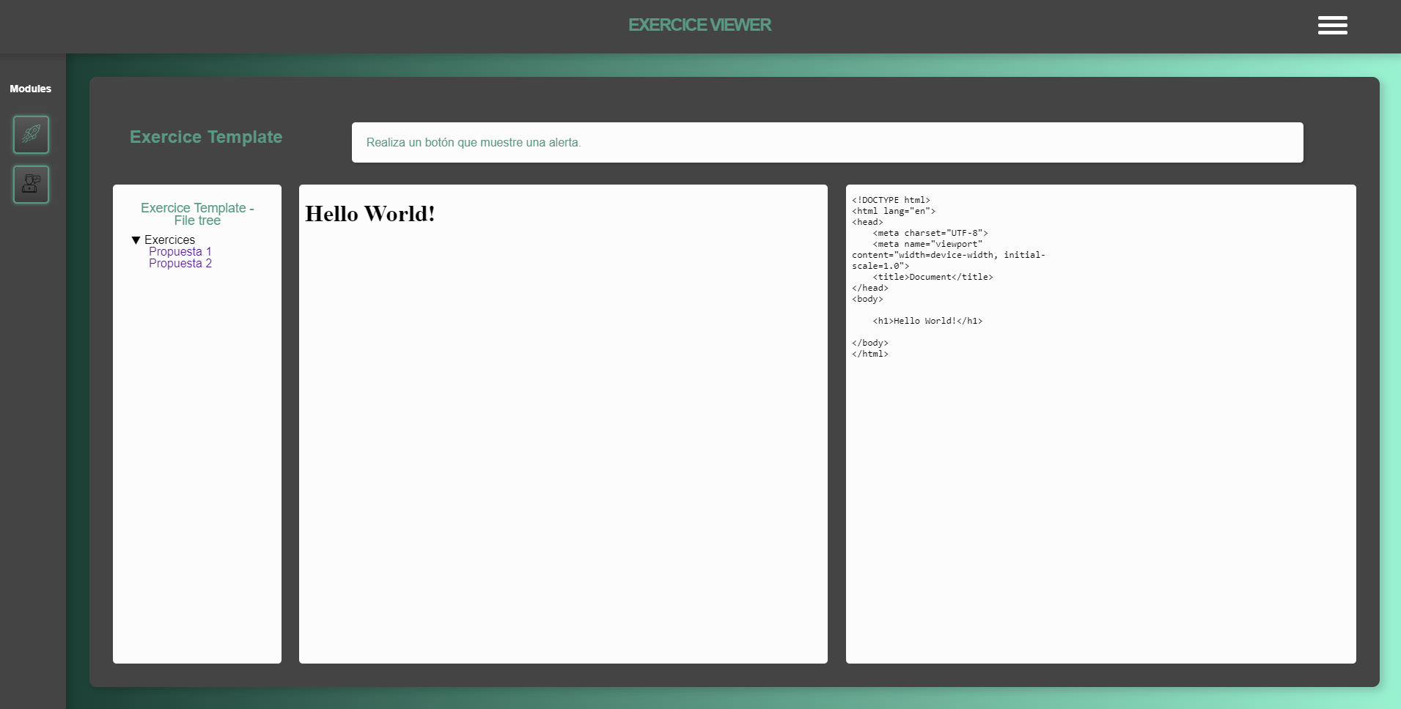Click the Hello World! preview heading
Image resolution: width=1401 pixels, height=709 pixels.
(370, 214)
